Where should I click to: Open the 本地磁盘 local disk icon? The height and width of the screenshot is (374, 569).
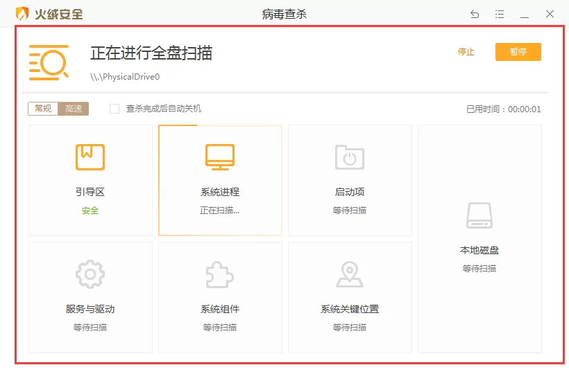tap(479, 215)
